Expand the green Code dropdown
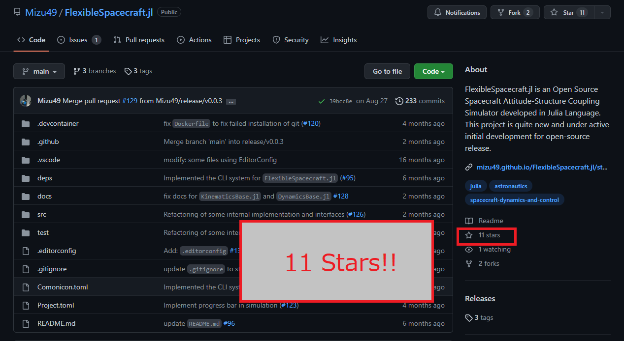624x341 pixels. coord(433,71)
